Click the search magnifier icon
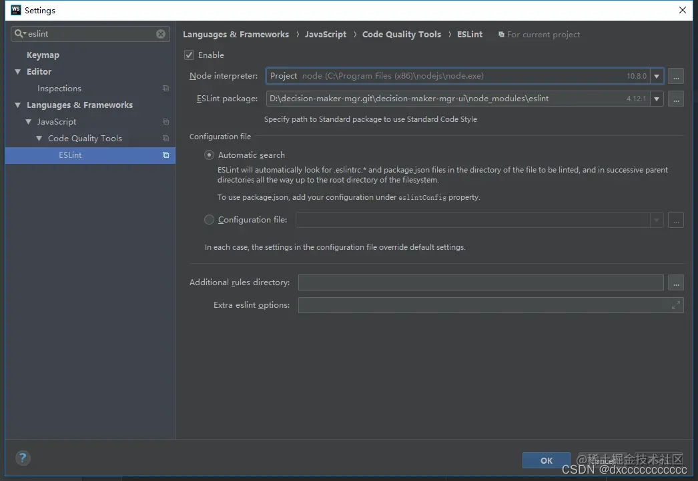Image resolution: width=698 pixels, height=481 pixels. tap(19, 33)
